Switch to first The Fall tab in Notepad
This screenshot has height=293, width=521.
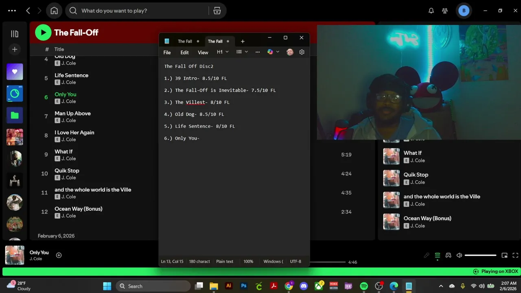185,41
